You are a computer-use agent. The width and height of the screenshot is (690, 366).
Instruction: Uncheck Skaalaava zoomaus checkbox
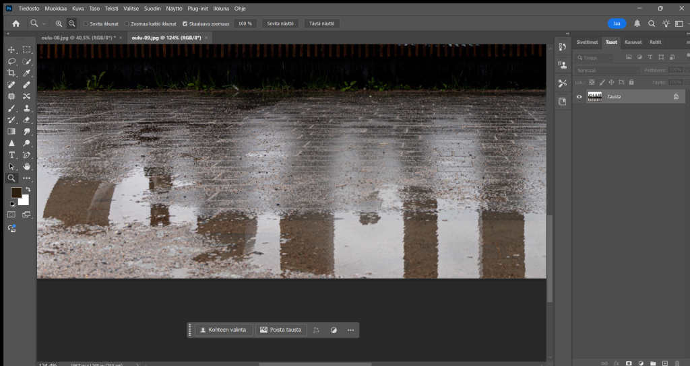185,24
